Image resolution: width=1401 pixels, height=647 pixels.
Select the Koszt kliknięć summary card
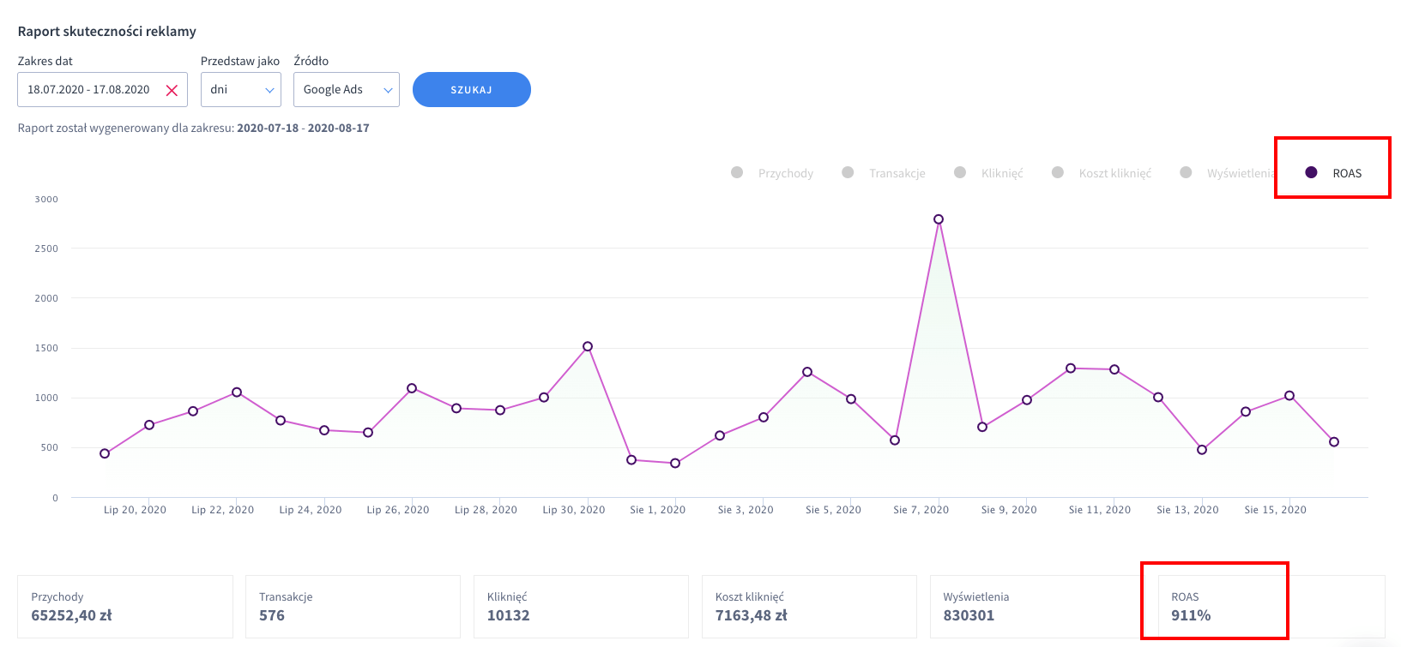pyautogui.click(x=809, y=607)
